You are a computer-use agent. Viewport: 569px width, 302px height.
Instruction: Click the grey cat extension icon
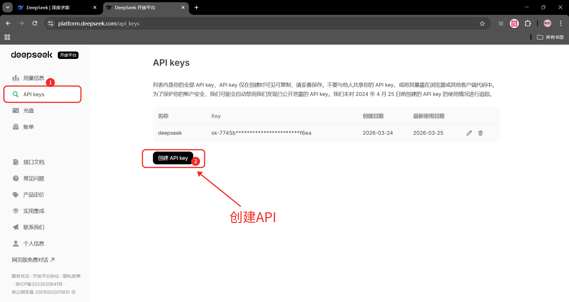(x=501, y=23)
